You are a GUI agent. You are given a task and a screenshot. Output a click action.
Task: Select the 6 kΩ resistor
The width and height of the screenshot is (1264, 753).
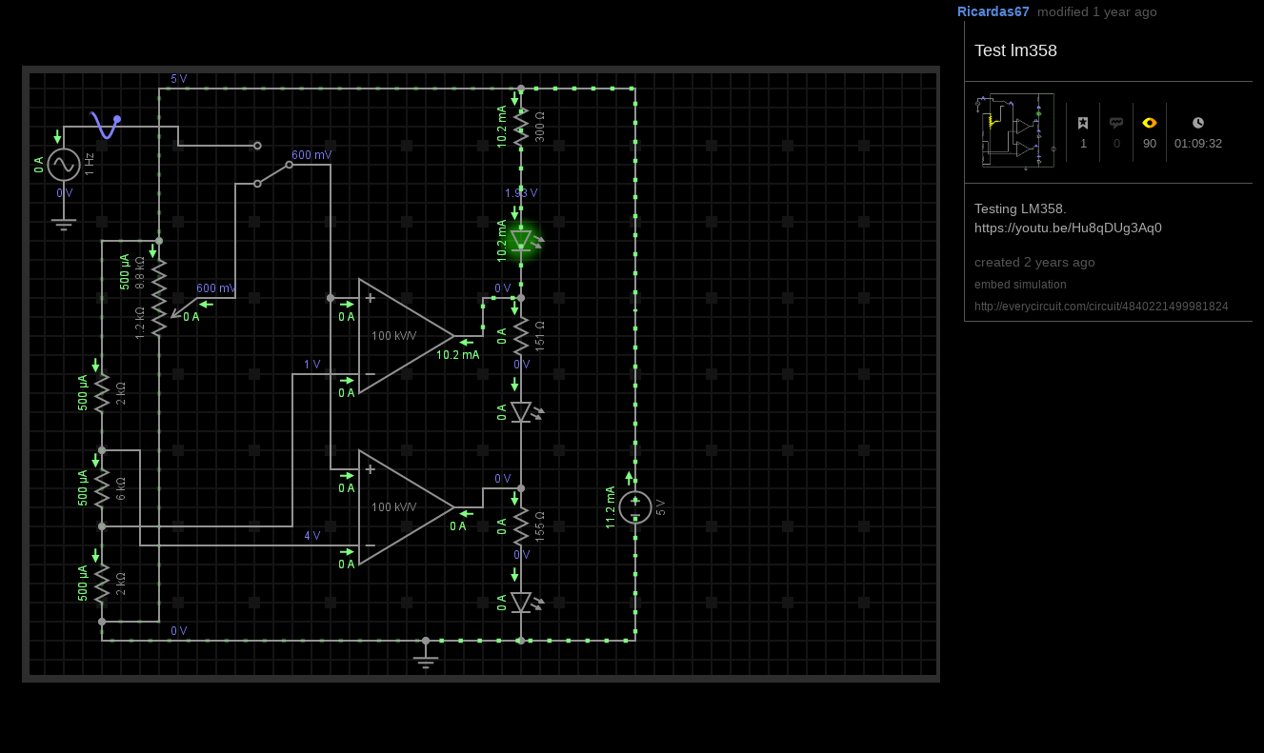pyautogui.click(x=102, y=487)
